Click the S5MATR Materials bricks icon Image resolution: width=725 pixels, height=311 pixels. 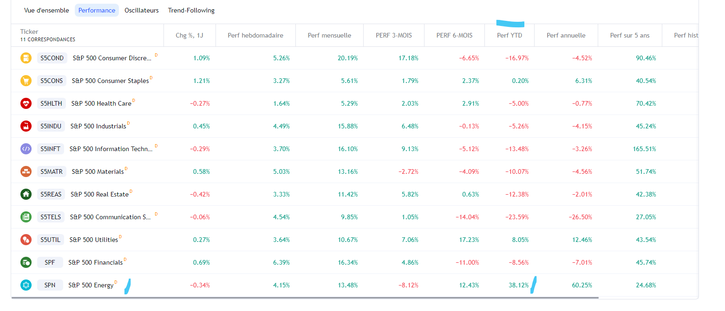pyautogui.click(x=26, y=171)
